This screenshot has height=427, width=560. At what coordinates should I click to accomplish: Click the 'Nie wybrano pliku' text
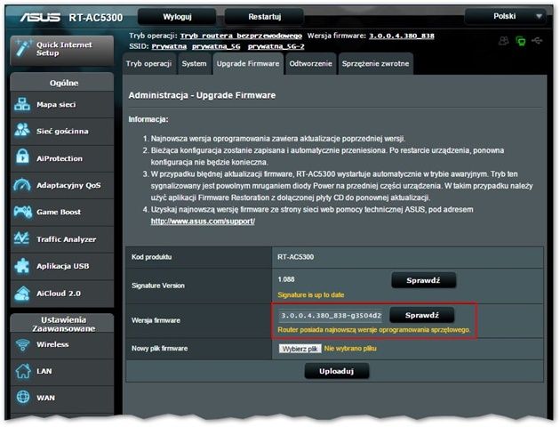click(350, 349)
